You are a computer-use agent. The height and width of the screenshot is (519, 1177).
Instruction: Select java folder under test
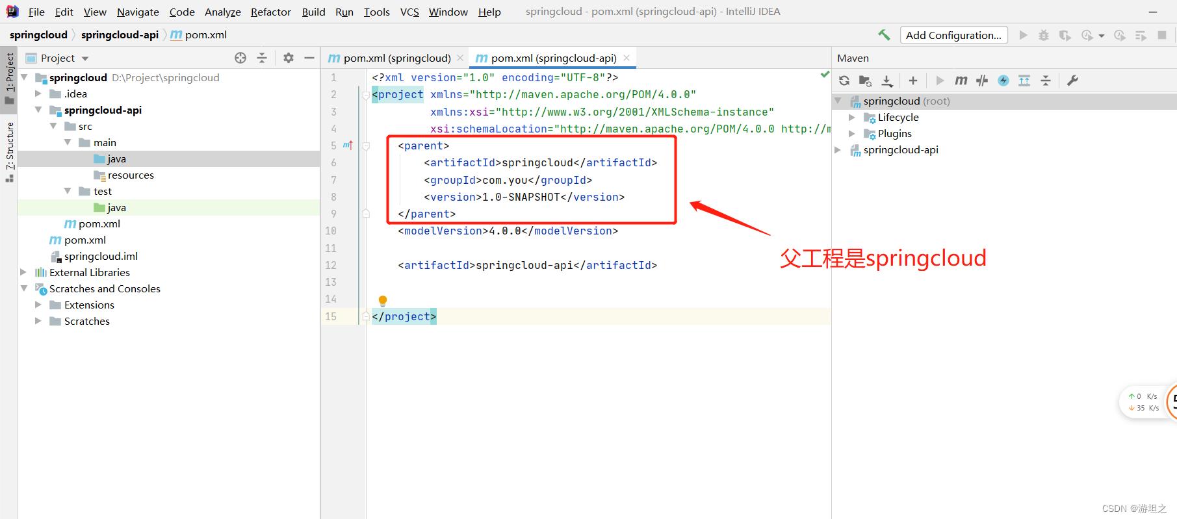tap(117, 207)
